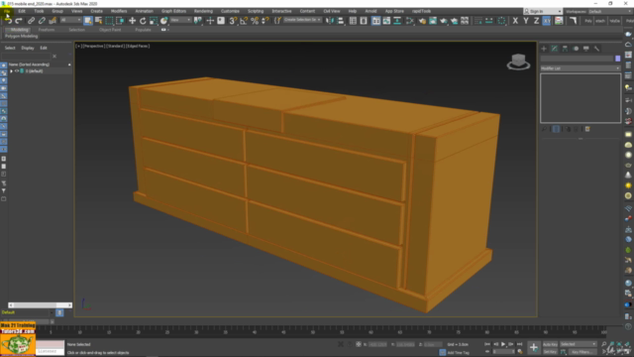Image resolution: width=634 pixels, height=357 pixels.
Task: Switch to the Object Paint ribbon tab
Action: tap(110, 30)
